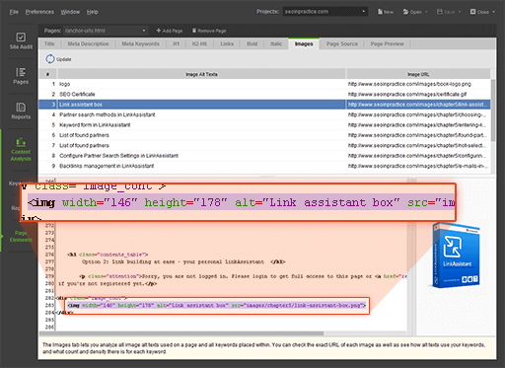Screen dimensions: 505x368
Task: Switch to the H1 tab
Action: [177, 43]
